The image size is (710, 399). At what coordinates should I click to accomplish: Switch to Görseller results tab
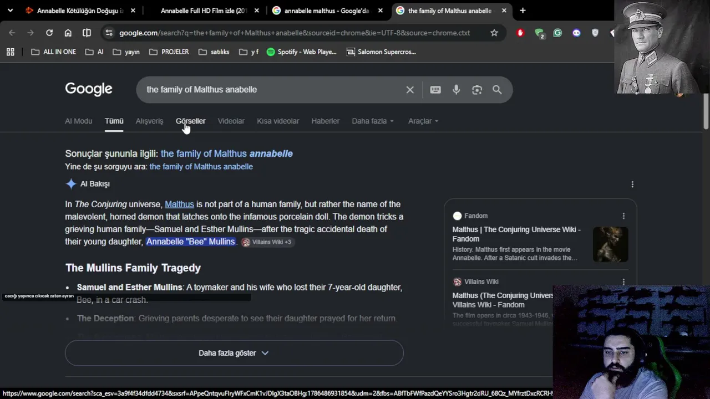190,121
